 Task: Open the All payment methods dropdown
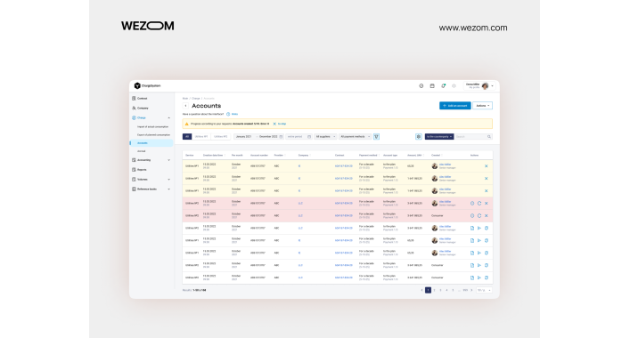(355, 137)
